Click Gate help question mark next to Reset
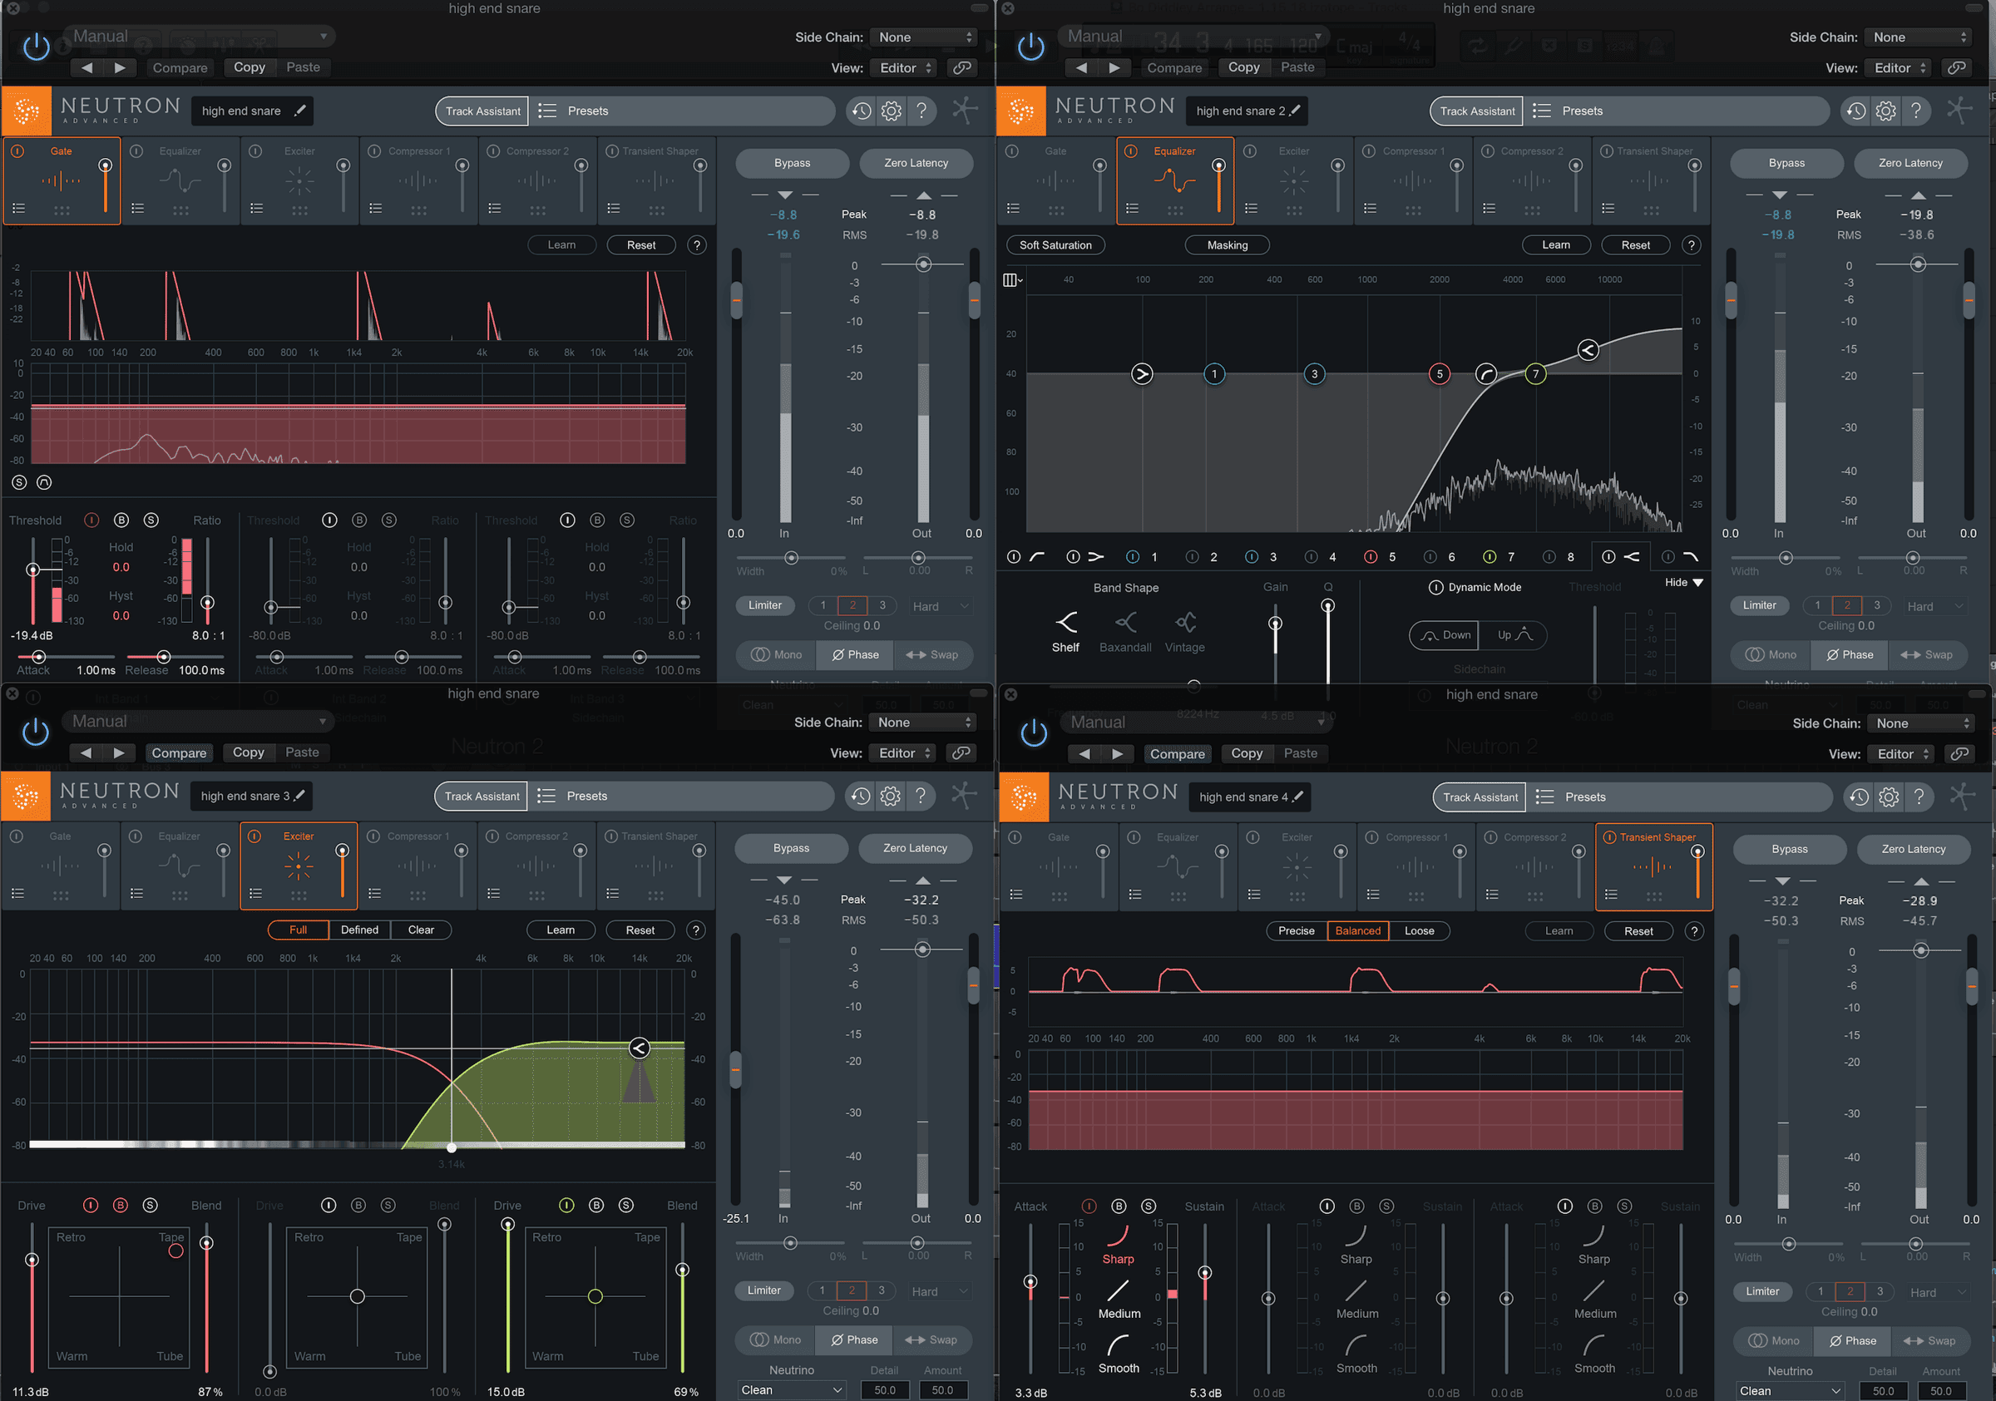The width and height of the screenshot is (1996, 1401). (696, 245)
